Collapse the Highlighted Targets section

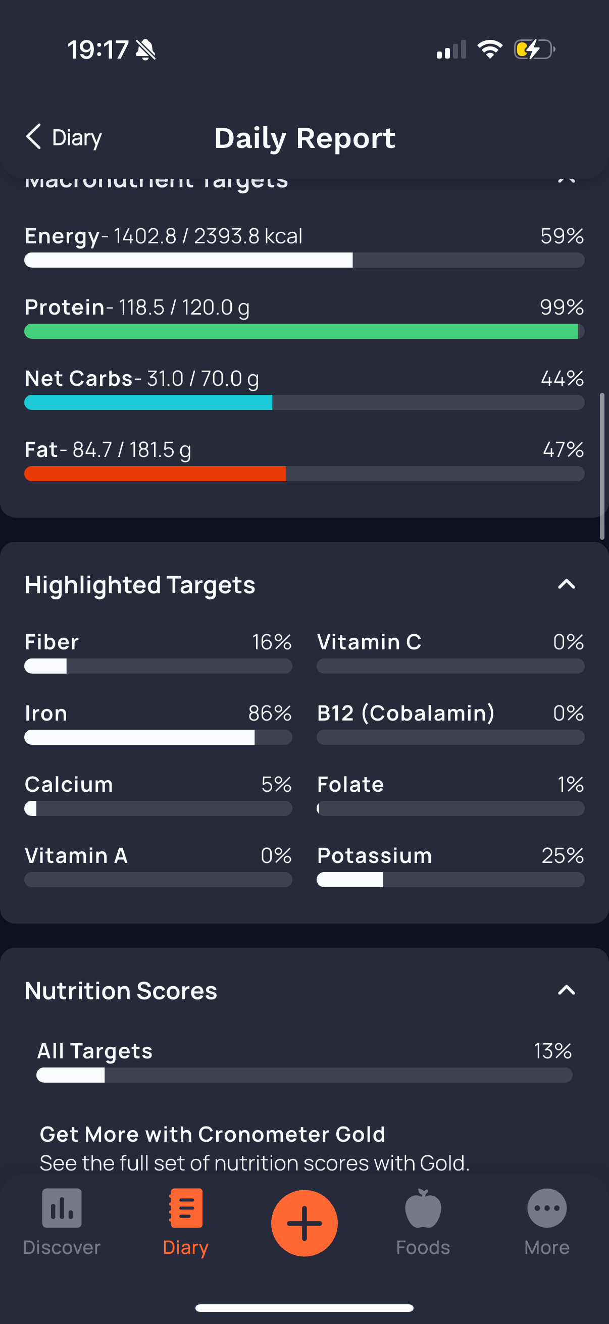coord(566,584)
